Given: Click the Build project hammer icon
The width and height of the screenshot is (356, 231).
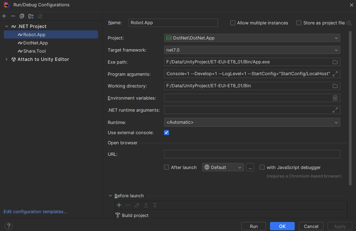Looking at the screenshot, I should [118, 215].
